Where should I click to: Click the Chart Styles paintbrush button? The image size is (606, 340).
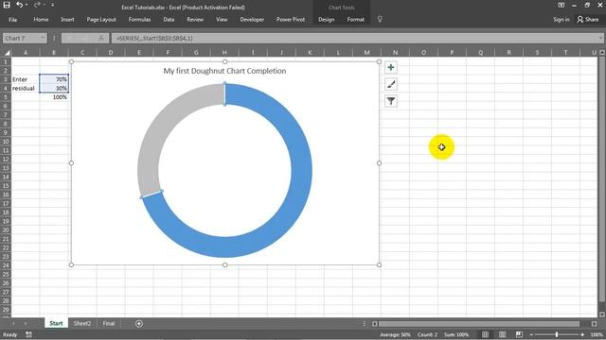coord(391,84)
